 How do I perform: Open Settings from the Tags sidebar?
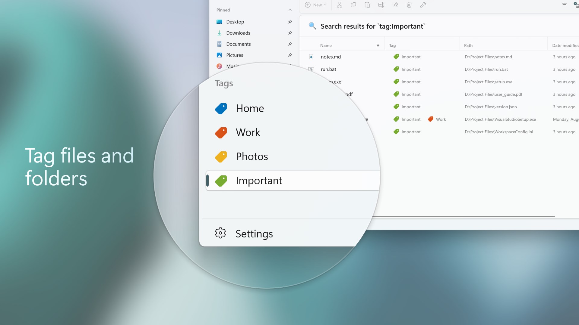(x=254, y=234)
